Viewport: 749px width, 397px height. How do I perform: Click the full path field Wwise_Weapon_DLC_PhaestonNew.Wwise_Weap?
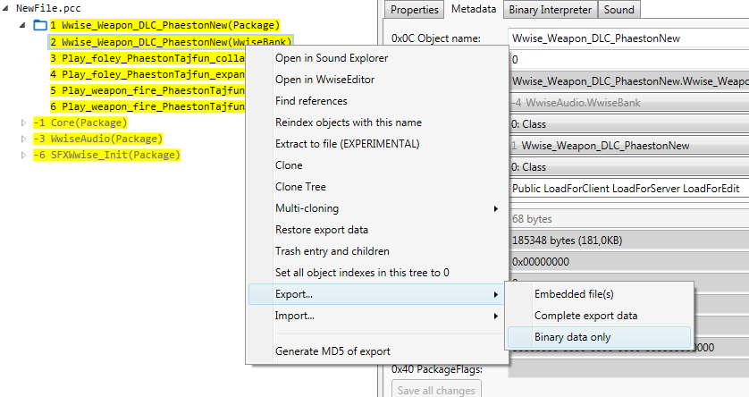[x=628, y=81]
